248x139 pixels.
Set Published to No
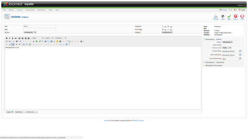pyautogui.click(x=163, y=26)
